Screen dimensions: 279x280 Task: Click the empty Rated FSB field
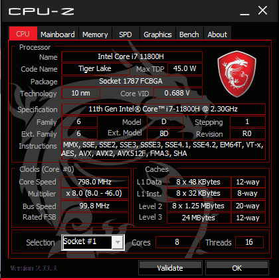point(94,218)
